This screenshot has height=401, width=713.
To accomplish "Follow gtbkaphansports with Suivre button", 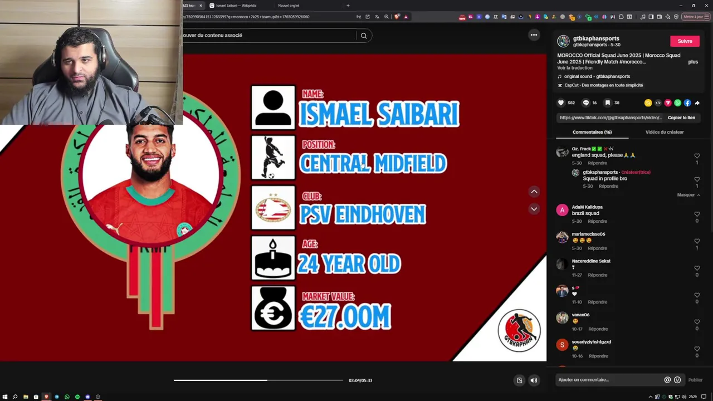I will coord(685,41).
